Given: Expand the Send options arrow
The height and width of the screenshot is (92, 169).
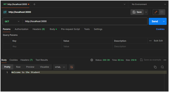Looking at the screenshot, I should coord(164,21).
